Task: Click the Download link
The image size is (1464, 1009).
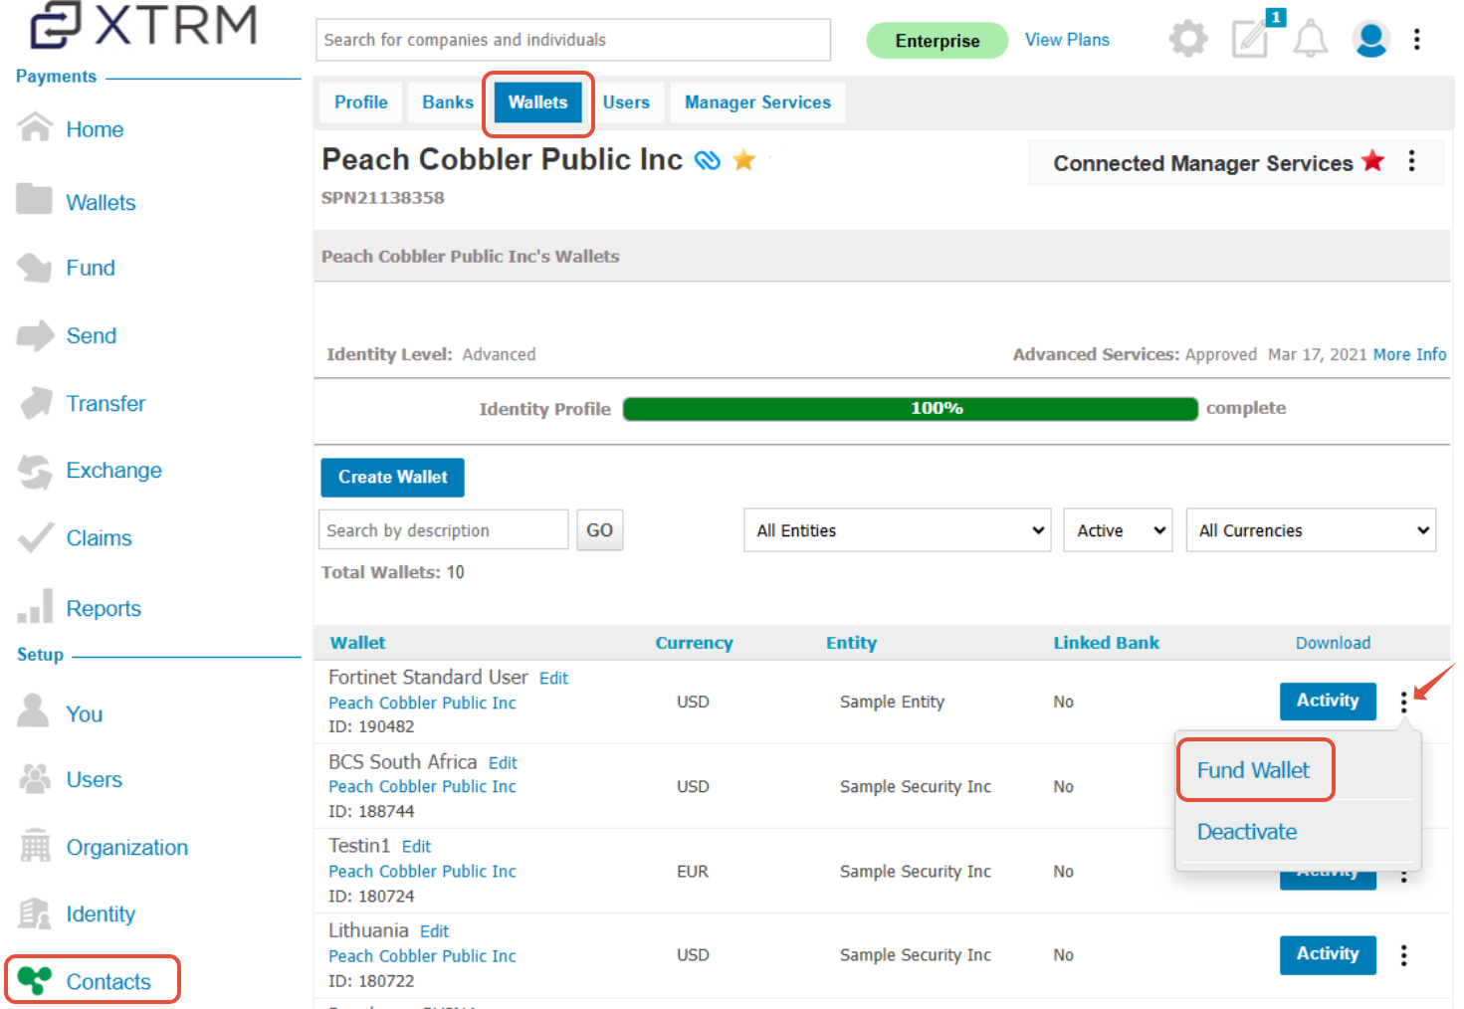Action: point(1333,643)
